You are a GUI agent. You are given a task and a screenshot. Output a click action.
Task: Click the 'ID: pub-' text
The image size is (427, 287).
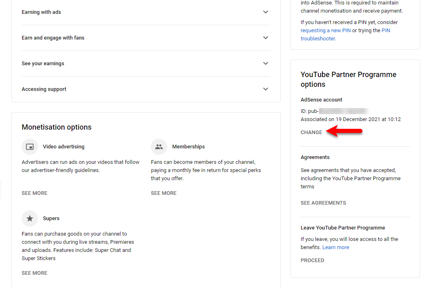[310, 111]
